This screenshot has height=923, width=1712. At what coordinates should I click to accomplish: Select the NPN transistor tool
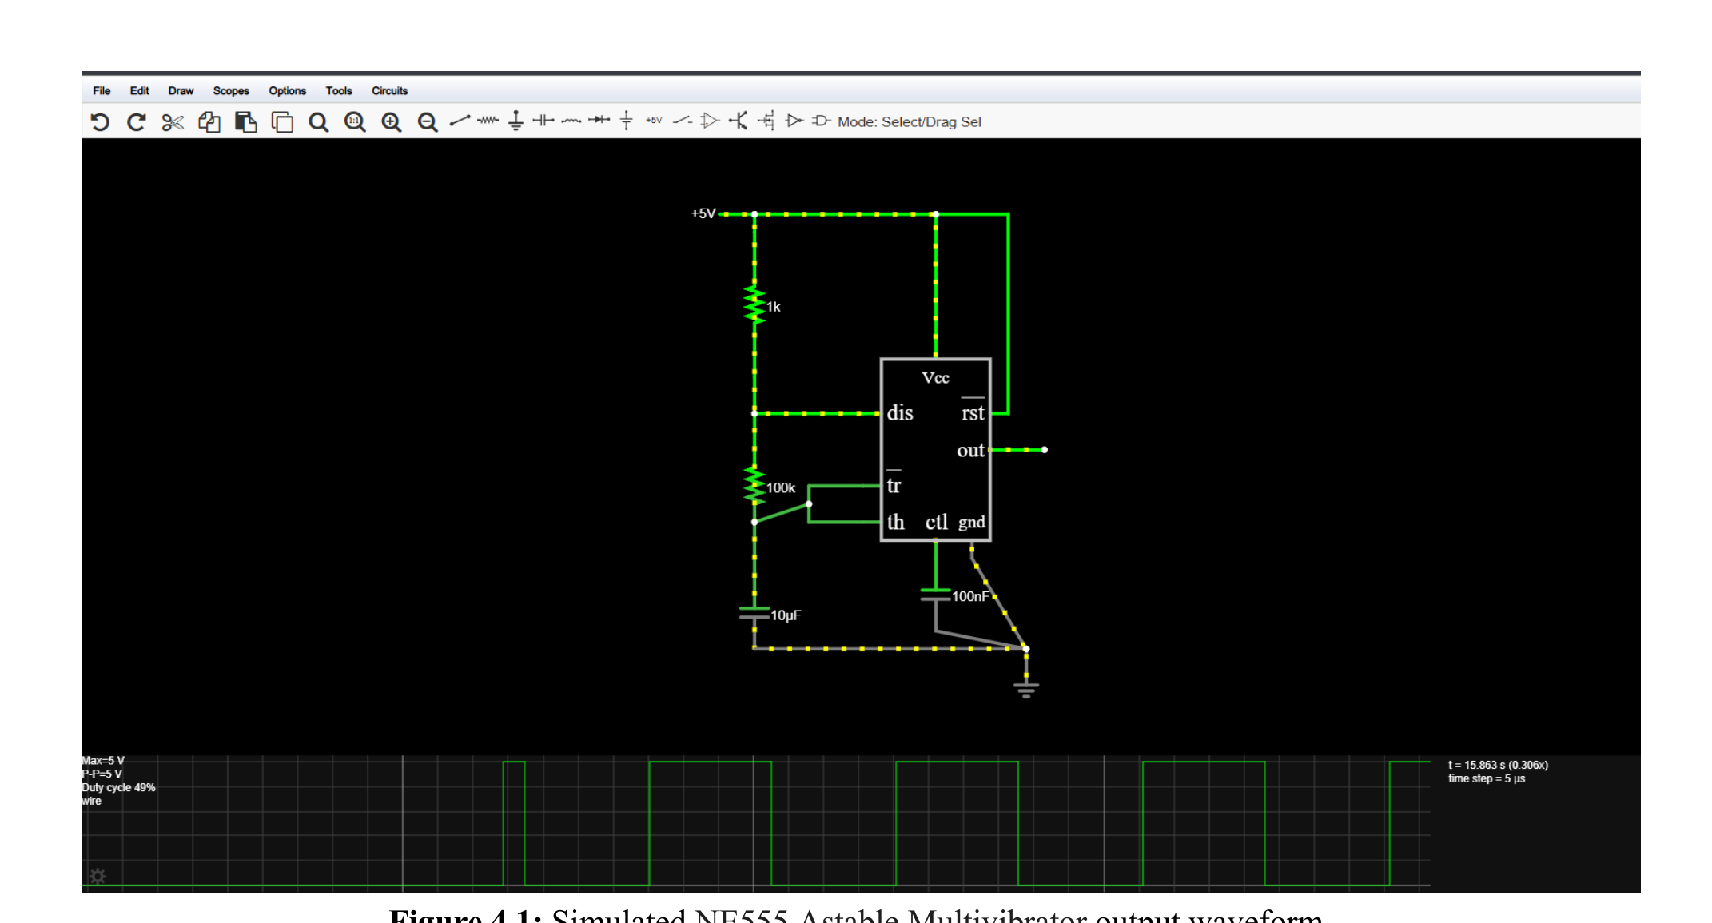tap(738, 121)
